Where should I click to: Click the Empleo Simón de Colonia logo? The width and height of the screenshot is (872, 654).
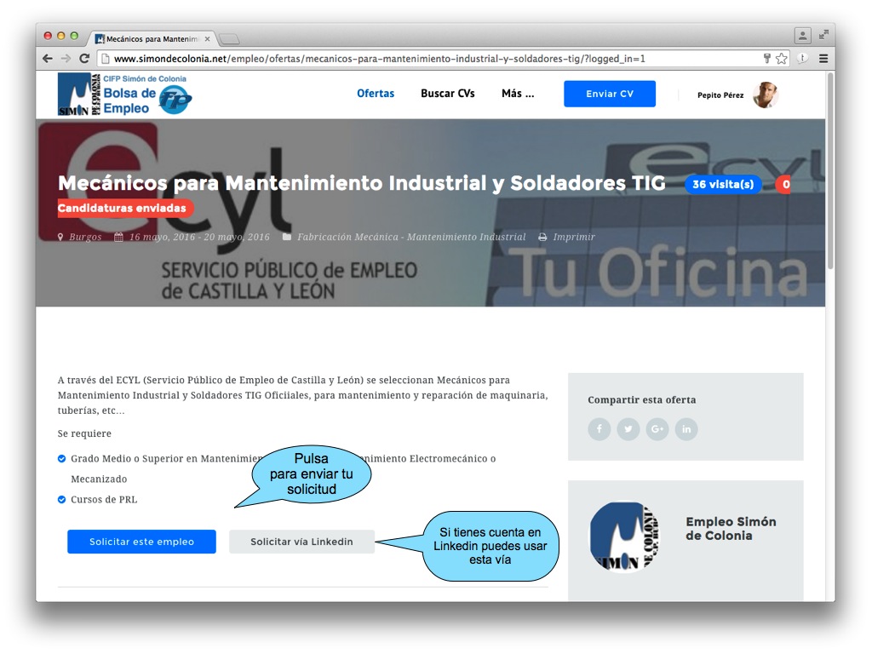(624, 537)
